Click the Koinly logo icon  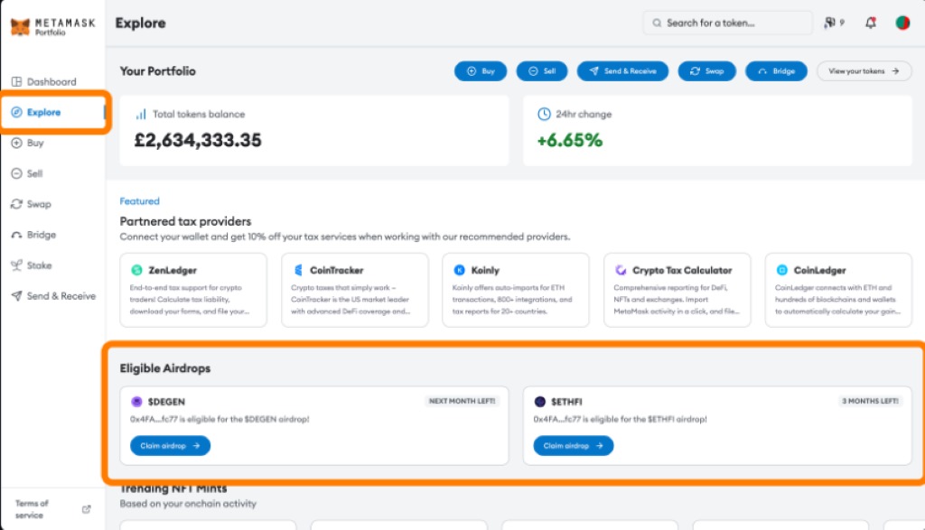click(459, 270)
